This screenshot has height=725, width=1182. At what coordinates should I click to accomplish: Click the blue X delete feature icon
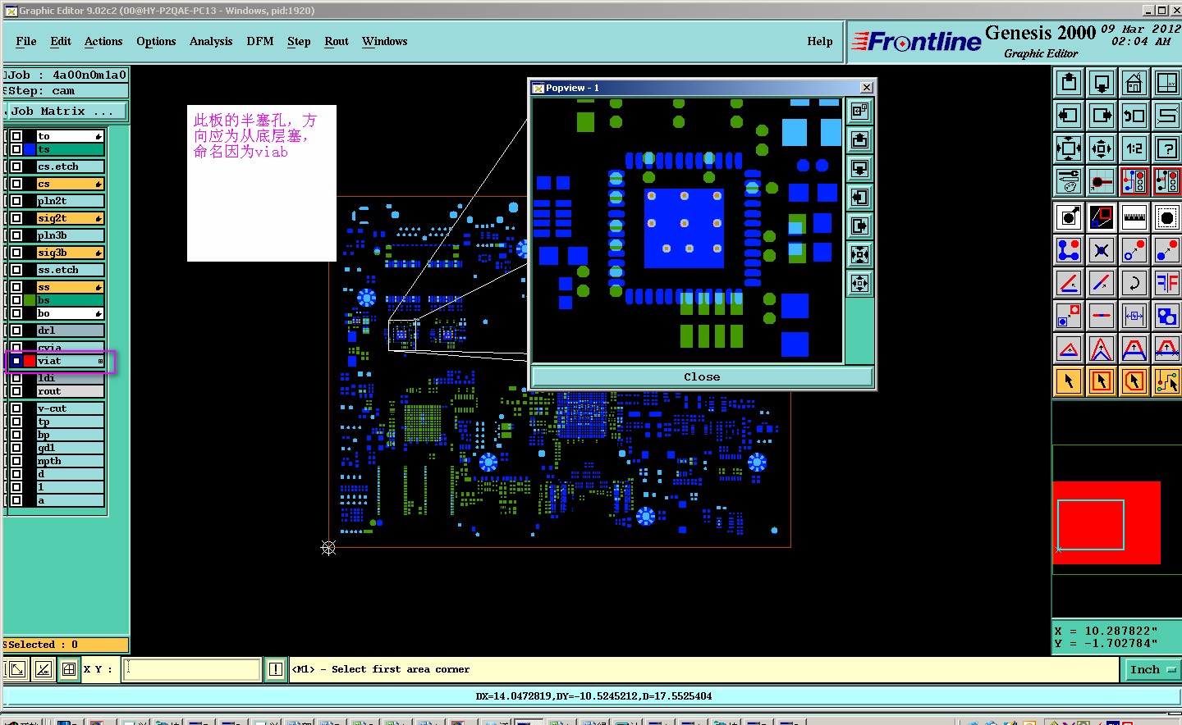tap(1101, 250)
